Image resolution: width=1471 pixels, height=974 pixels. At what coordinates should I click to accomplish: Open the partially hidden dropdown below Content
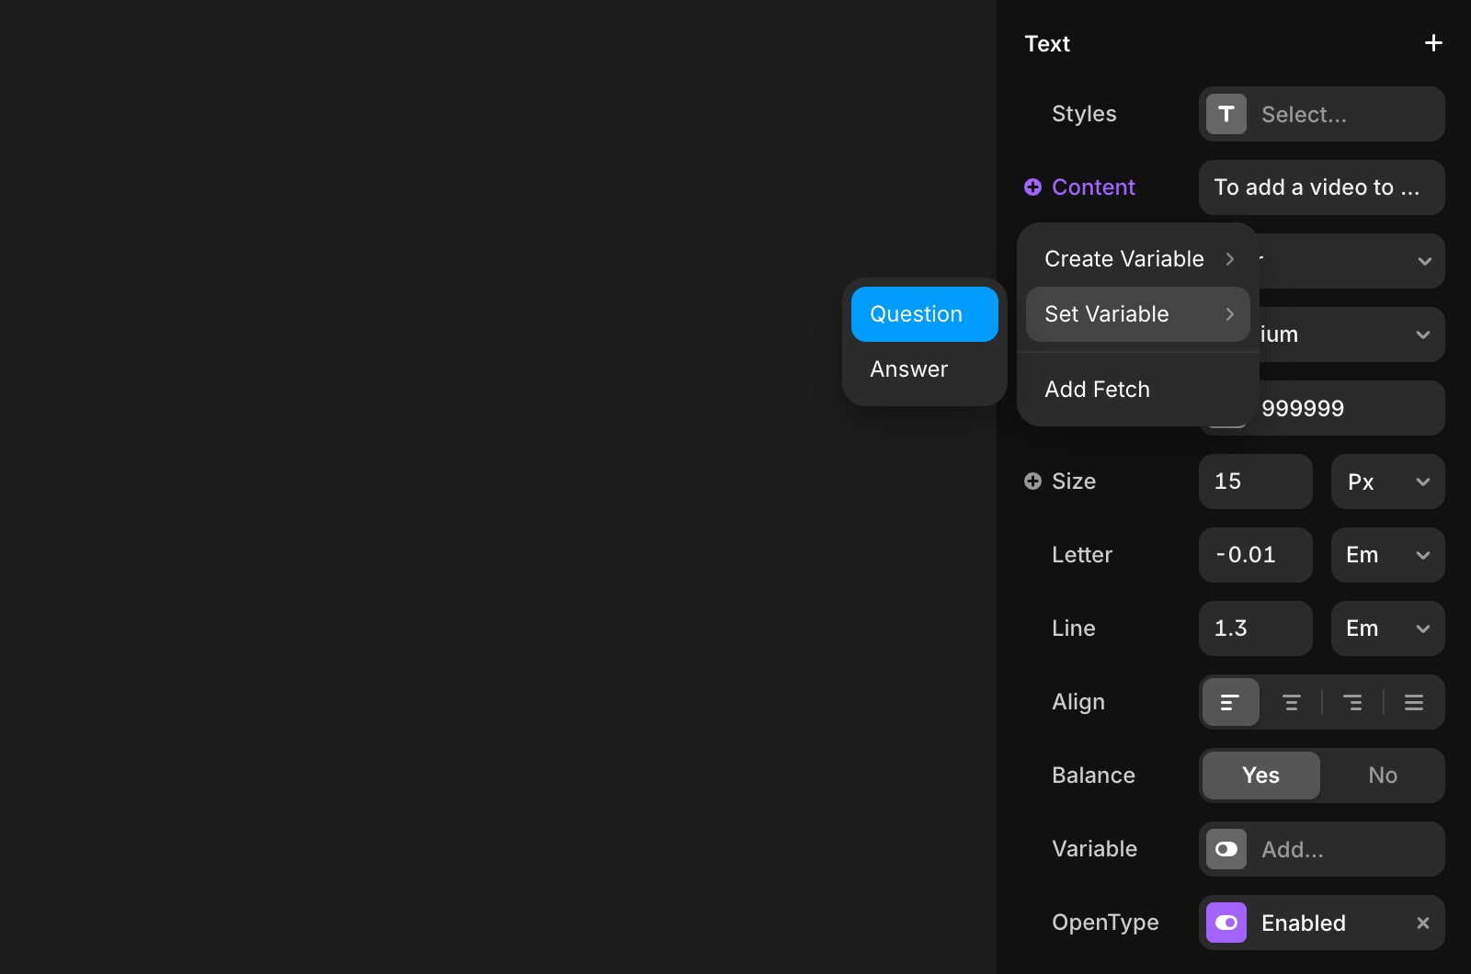pyautogui.click(x=1352, y=261)
